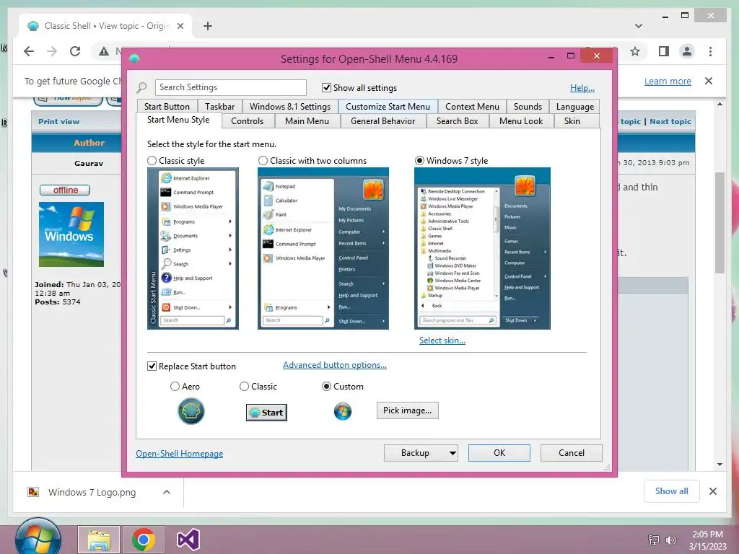Image resolution: width=739 pixels, height=554 pixels.
Task: Switch to the Main Menu tab
Action: point(307,121)
